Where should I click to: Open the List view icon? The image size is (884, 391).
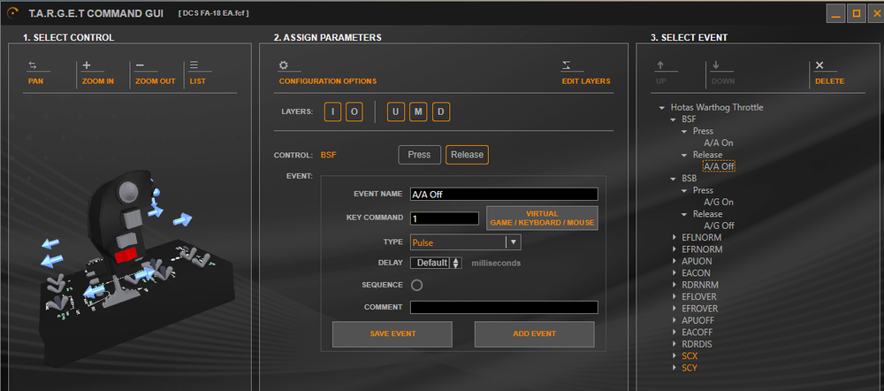click(194, 65)
